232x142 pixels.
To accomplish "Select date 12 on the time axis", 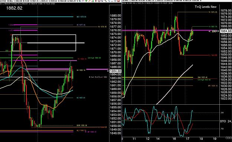I will (x=148, y=139).
